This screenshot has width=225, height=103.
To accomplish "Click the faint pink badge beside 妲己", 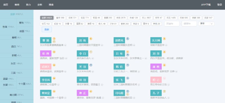I will 164,78.
